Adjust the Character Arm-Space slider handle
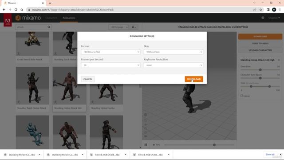The image size is (284, 160). [x=260, y=78]
